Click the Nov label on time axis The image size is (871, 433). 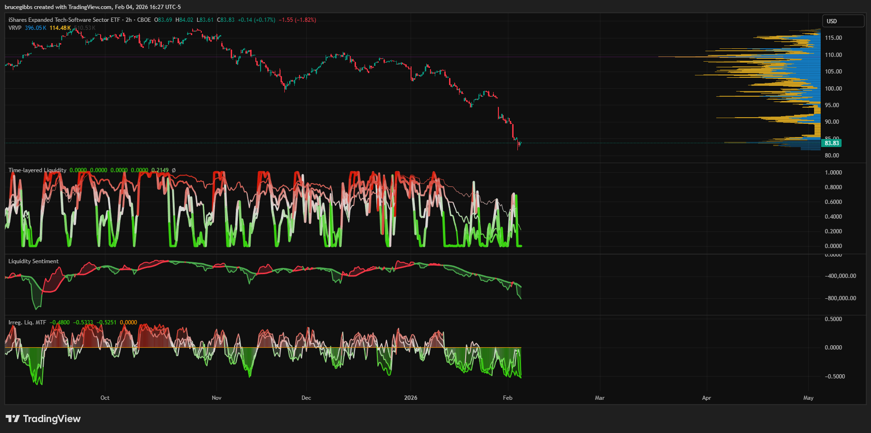coord(216,398)
